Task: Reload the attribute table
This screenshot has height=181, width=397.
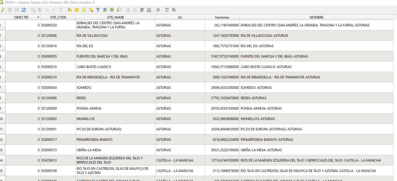Action: click(24, 10)
